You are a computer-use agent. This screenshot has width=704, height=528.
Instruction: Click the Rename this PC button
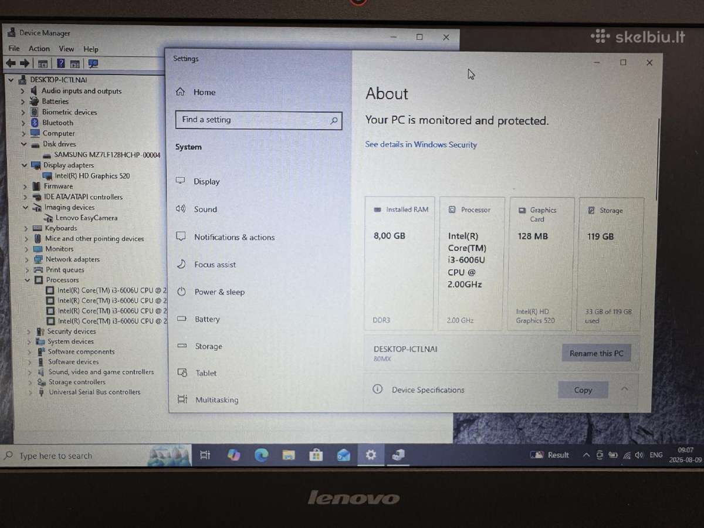[596, 353]
